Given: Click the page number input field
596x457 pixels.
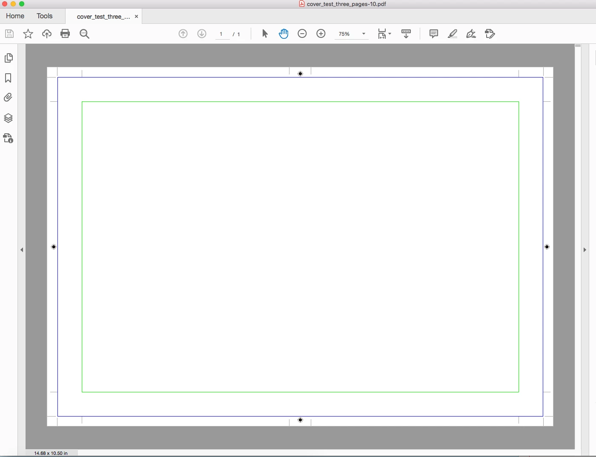Looking at the screenshot, I should (221, 34).
